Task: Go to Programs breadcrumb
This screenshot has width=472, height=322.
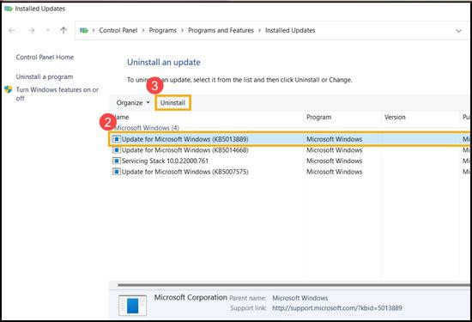Action: tap(162, 30)
